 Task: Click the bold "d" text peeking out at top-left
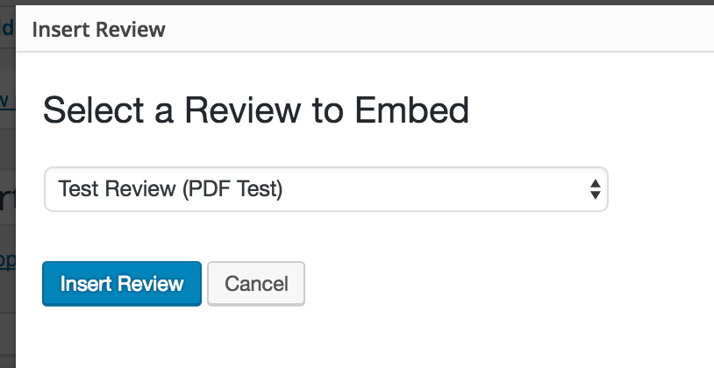coord(7,28)
